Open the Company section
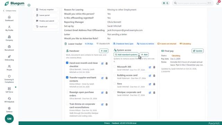 (9, 38)
